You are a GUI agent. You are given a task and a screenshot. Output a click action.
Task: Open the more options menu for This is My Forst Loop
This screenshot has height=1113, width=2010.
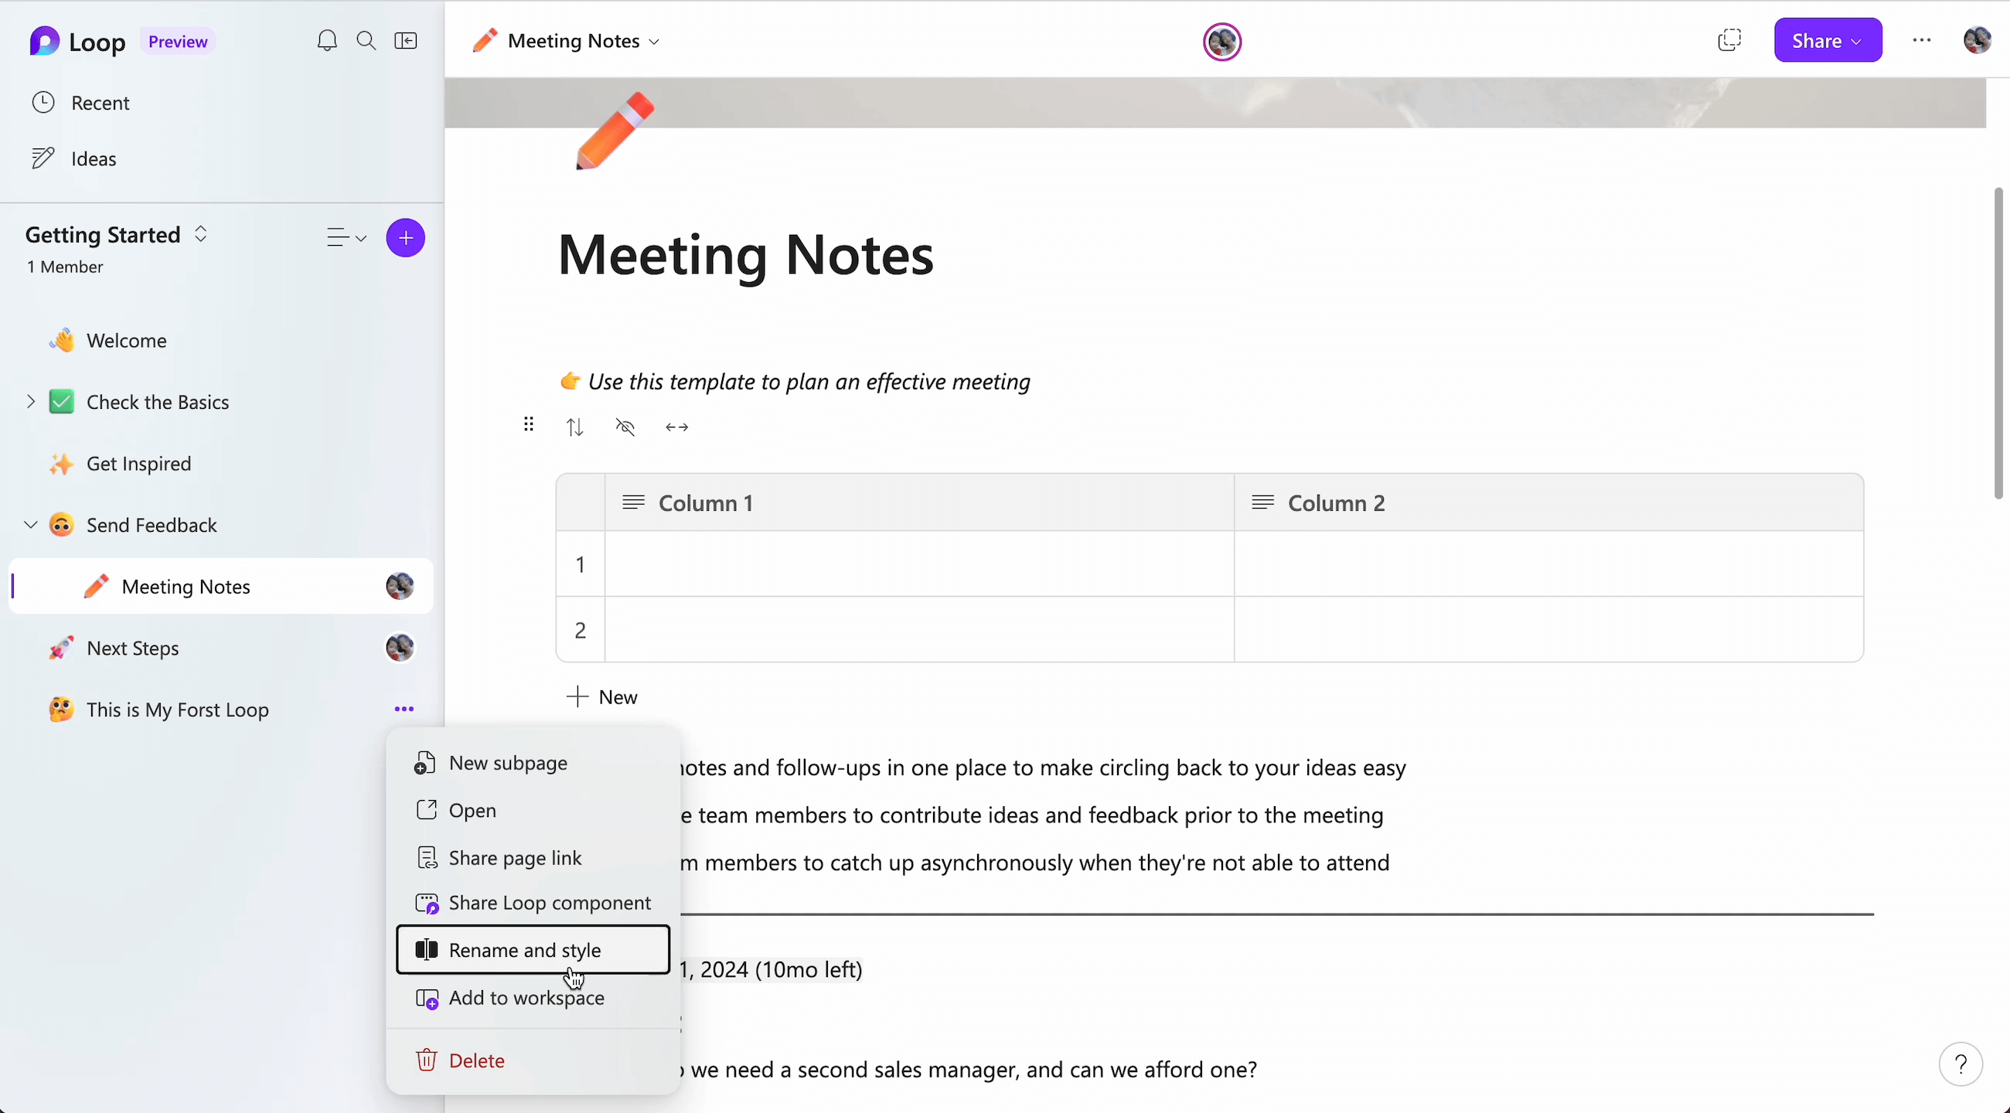click(404, 709)
